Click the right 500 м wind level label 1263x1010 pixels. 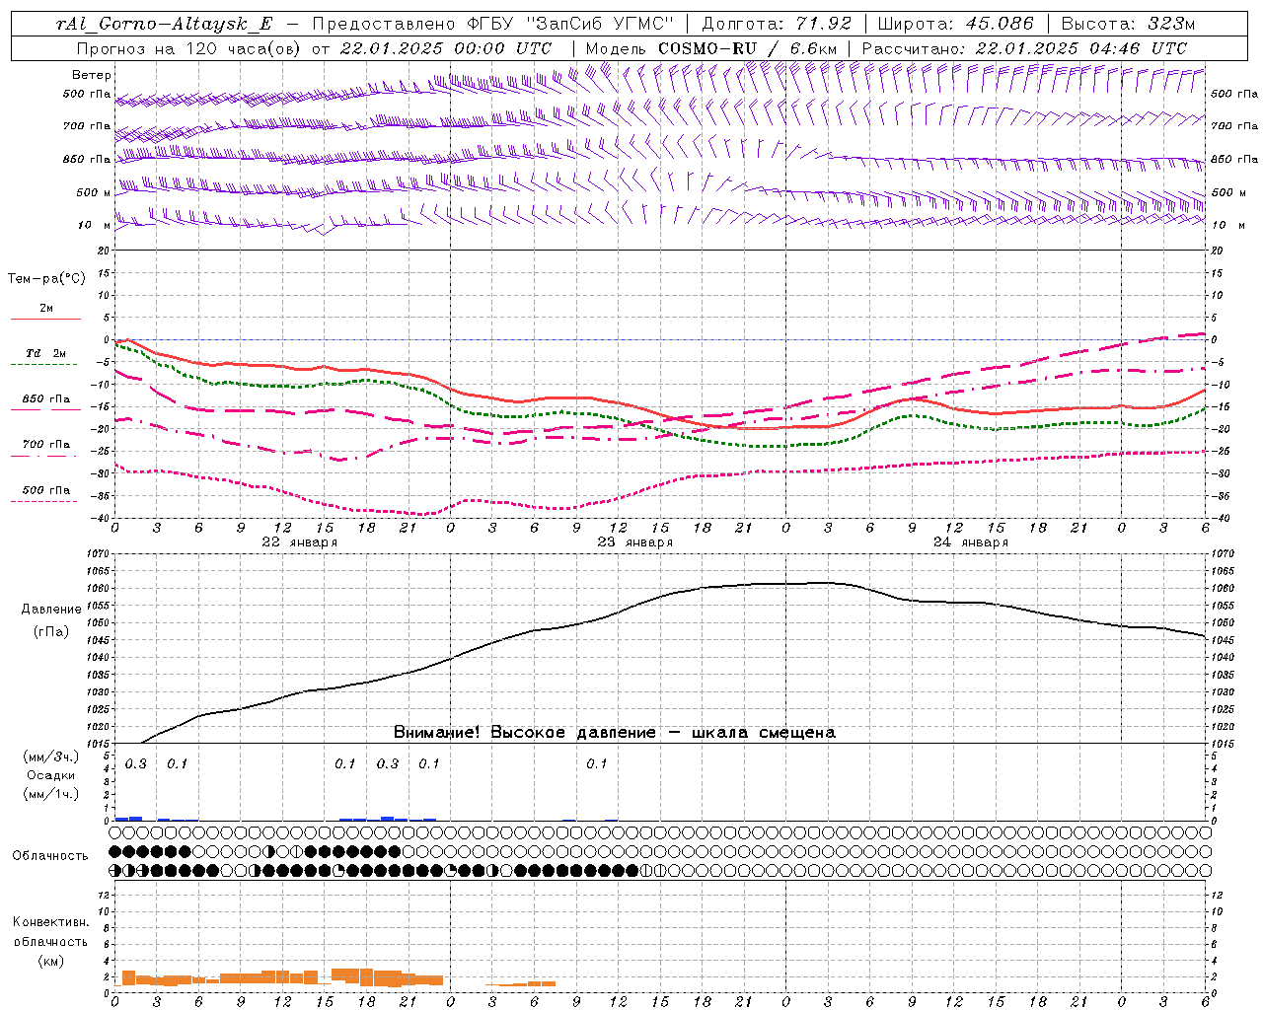coord(1229,192)
